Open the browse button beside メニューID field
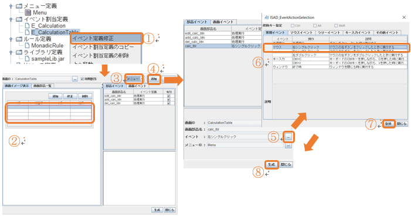Image resolution: width=411 pixels, height=217 pixels. click(288, 145)
